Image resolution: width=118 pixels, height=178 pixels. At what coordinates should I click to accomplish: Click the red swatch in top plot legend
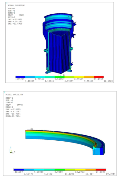click(99, 77)
